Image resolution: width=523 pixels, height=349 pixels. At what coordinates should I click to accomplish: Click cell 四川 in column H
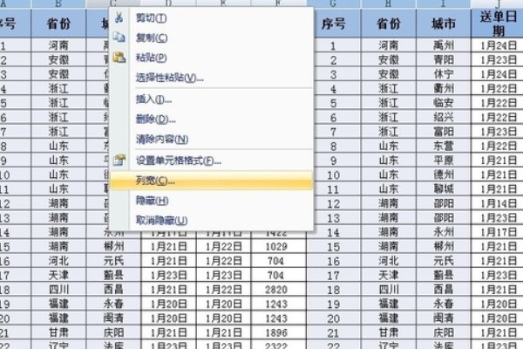point(388,289)
